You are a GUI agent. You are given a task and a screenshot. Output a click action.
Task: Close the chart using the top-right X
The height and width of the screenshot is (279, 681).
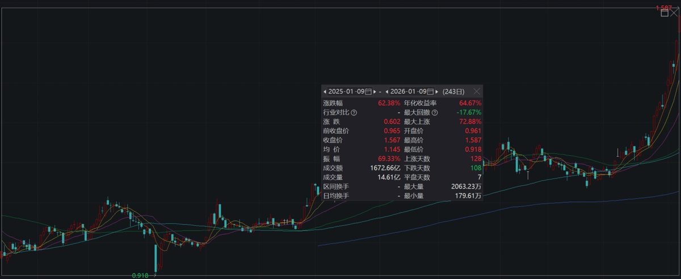click(x=674, y=12)
